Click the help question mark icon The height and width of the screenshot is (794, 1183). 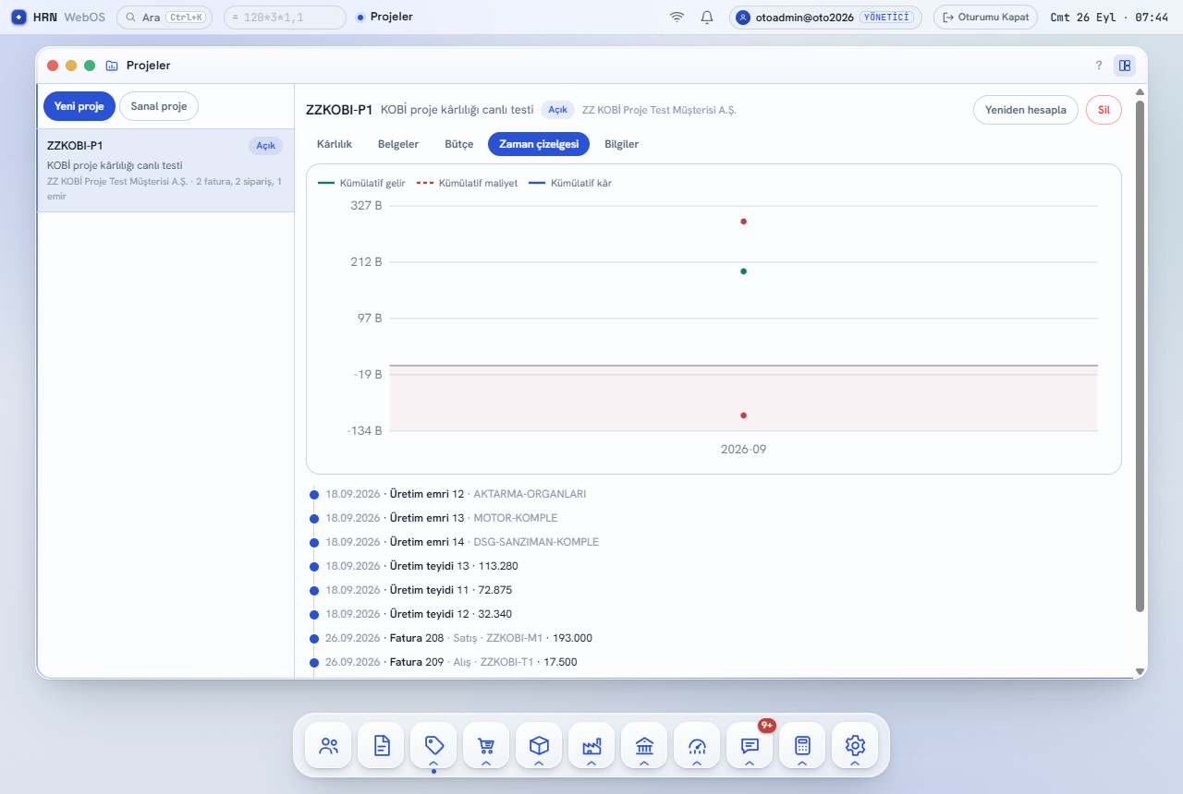[1099, 66]
